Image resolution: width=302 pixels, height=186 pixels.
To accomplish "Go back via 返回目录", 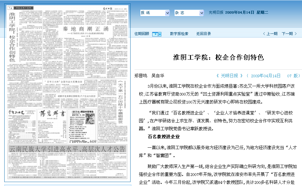I will coord(203,34).
